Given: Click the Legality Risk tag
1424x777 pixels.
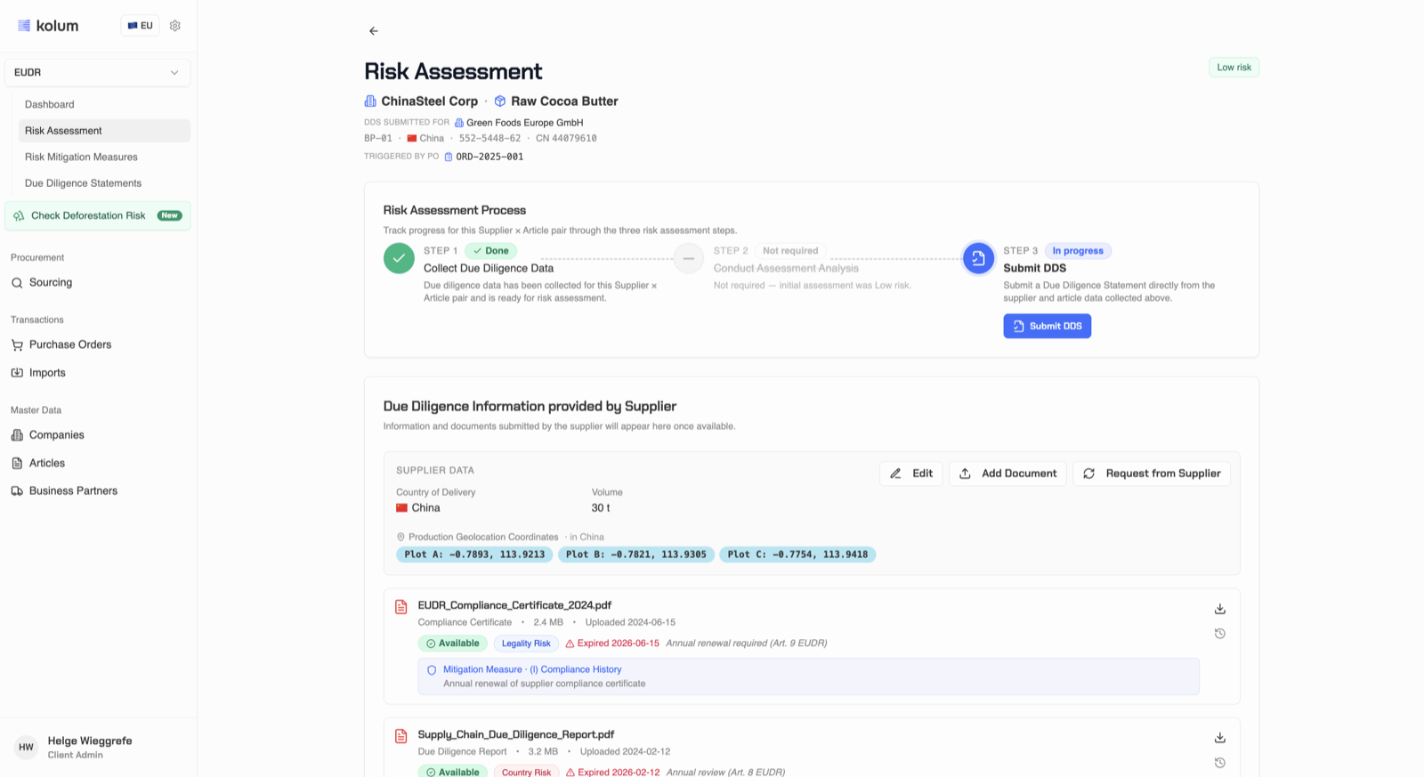Looking at the screenshot, I should tap(526, 643).
